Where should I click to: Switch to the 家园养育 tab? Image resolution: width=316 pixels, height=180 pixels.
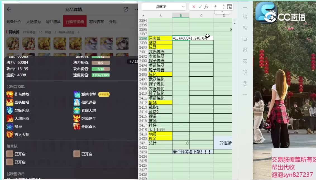click(96, 22)
